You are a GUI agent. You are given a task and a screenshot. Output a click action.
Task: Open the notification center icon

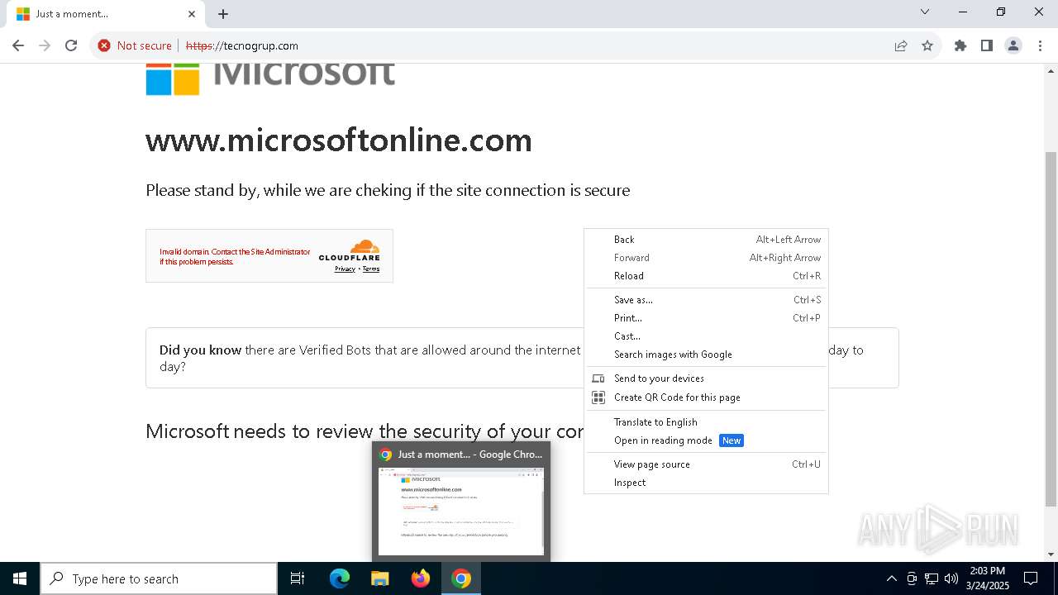click(1031, 578)
